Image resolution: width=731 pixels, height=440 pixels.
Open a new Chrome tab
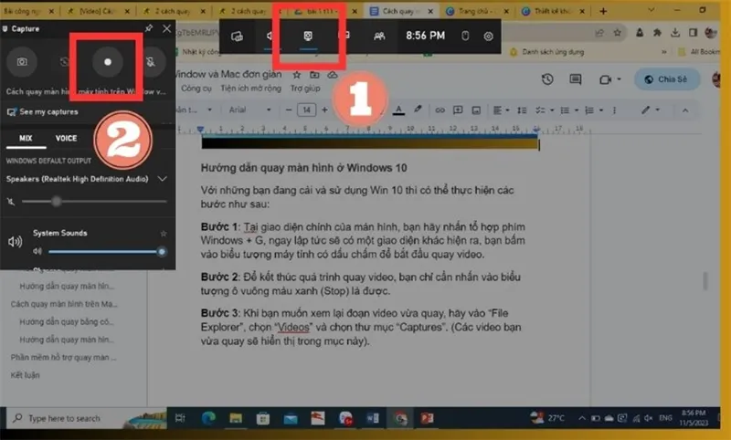(x=603, y=11)
